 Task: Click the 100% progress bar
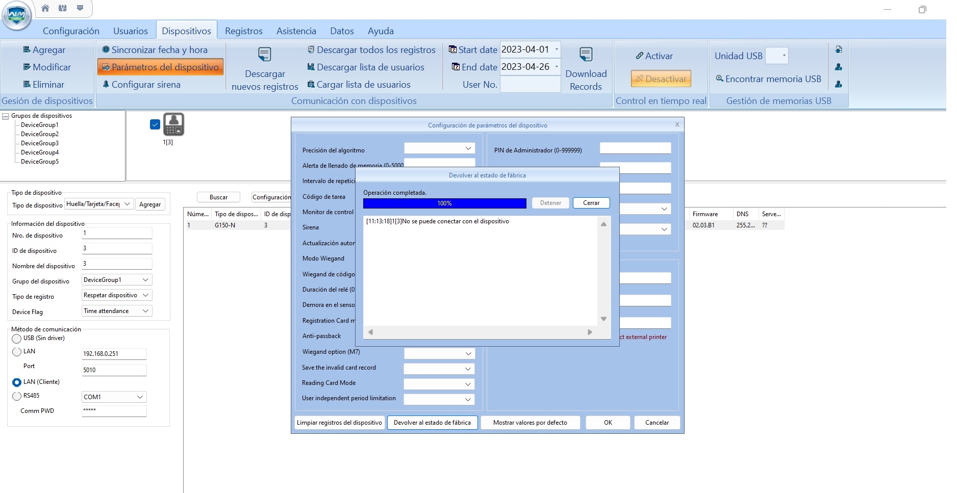coord(444,203)
